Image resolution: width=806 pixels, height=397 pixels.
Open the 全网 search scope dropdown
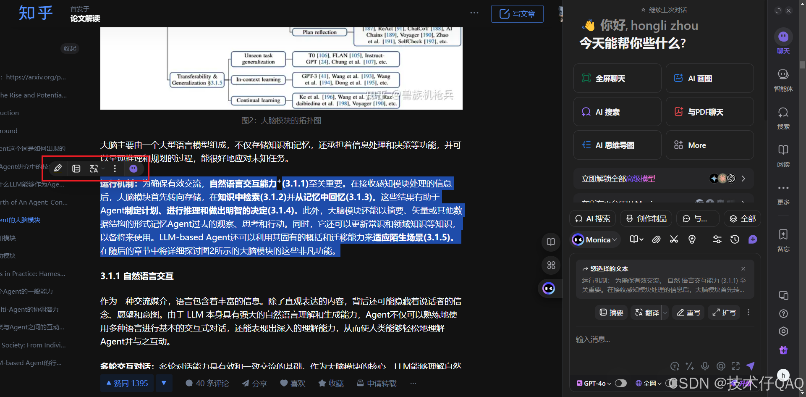tap(649, 383)
